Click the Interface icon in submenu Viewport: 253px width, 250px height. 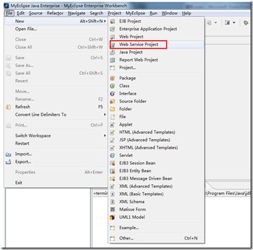click(112, 94)
